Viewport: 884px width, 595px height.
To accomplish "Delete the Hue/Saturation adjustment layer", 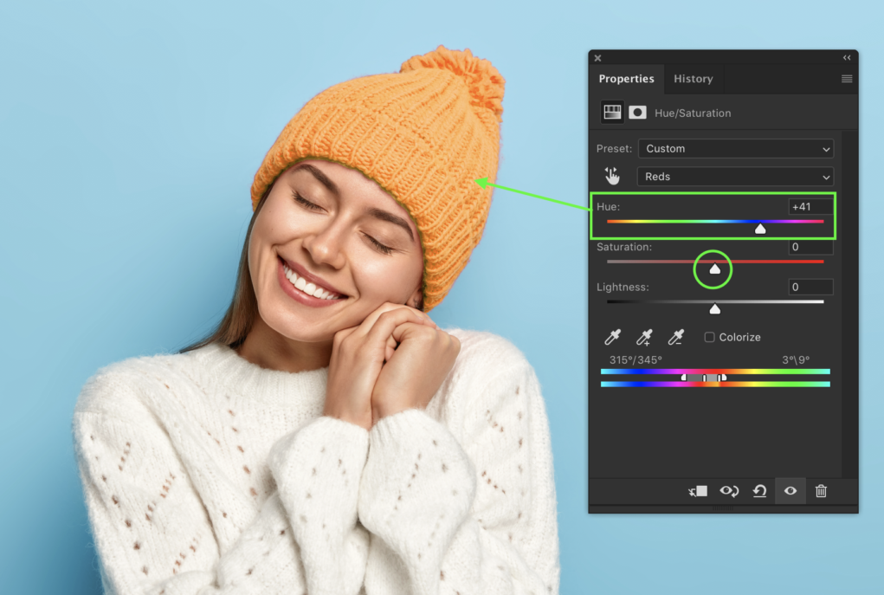I will (821, 491).
